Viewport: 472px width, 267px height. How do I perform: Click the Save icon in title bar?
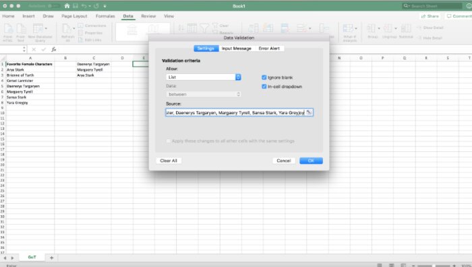[76, 5]
